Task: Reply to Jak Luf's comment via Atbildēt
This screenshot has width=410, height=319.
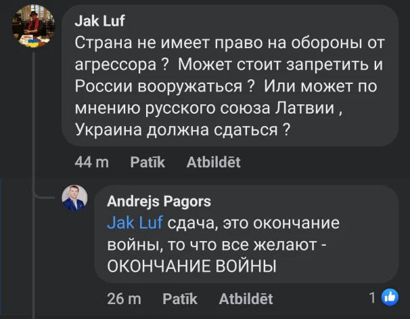Action: (x=212, y=162)
